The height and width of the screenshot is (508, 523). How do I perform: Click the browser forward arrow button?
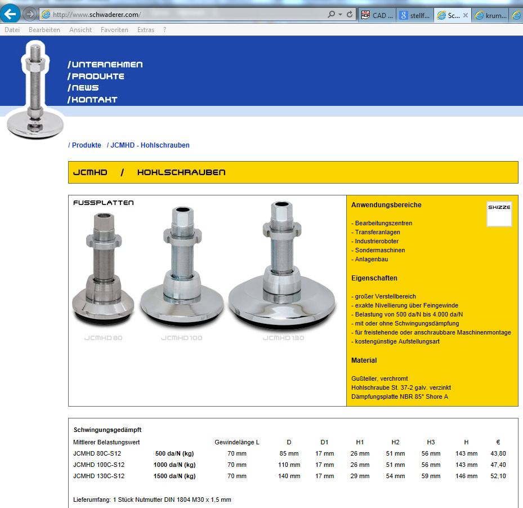tap(30, 14)
